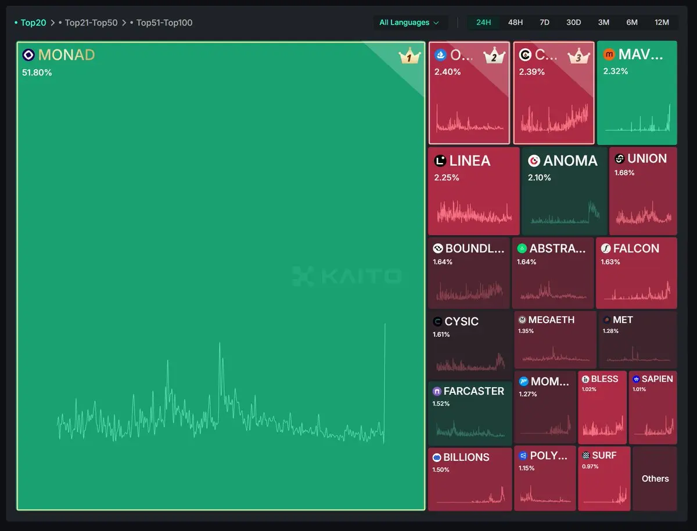Click the CYSIC 1.61% value
Screen dimensions: 697x531
441,334
